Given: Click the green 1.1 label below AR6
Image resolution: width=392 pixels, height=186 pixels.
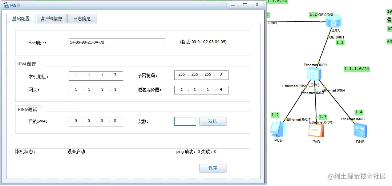Looking at the screenshot, I should coord(340,43).
